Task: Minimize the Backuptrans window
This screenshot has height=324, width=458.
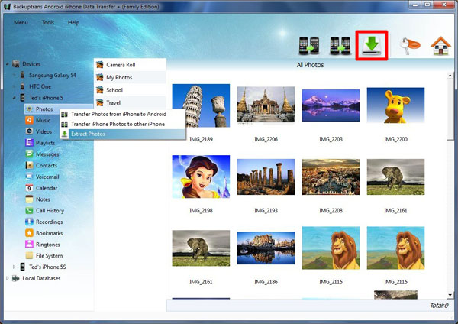Action: coord(415,5)
